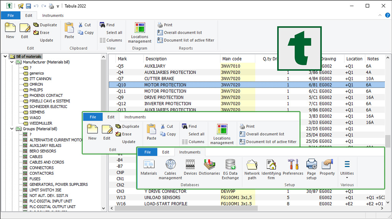The image size is (392, 219).
Task: Click the table's horizontal scrollbar thumb
Action: tap(186, 208)
